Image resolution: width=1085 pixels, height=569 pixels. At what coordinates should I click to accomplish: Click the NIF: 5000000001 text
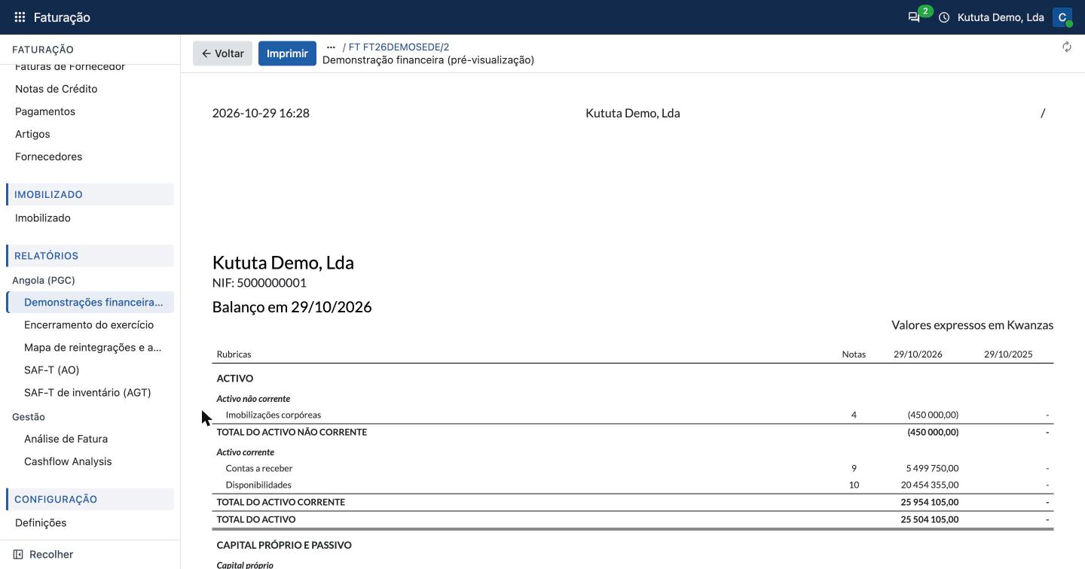259,283
